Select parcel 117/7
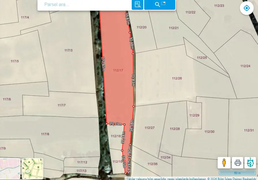This screenshot has width=258, height=180. point(61,105)
